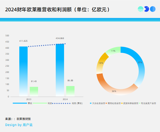The image size is (160, 132).
Task: Click the 450 y-axis value
Action: [7, 42]
